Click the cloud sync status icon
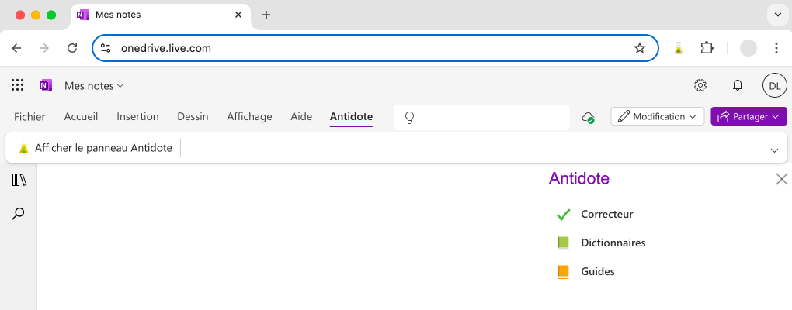 (589, 117)
